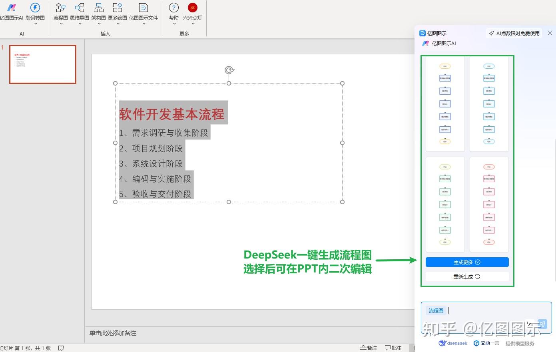Expand the 思维导图 dropdown arrow
This screenshot has width=556, height=352.
tap(80, 24)
